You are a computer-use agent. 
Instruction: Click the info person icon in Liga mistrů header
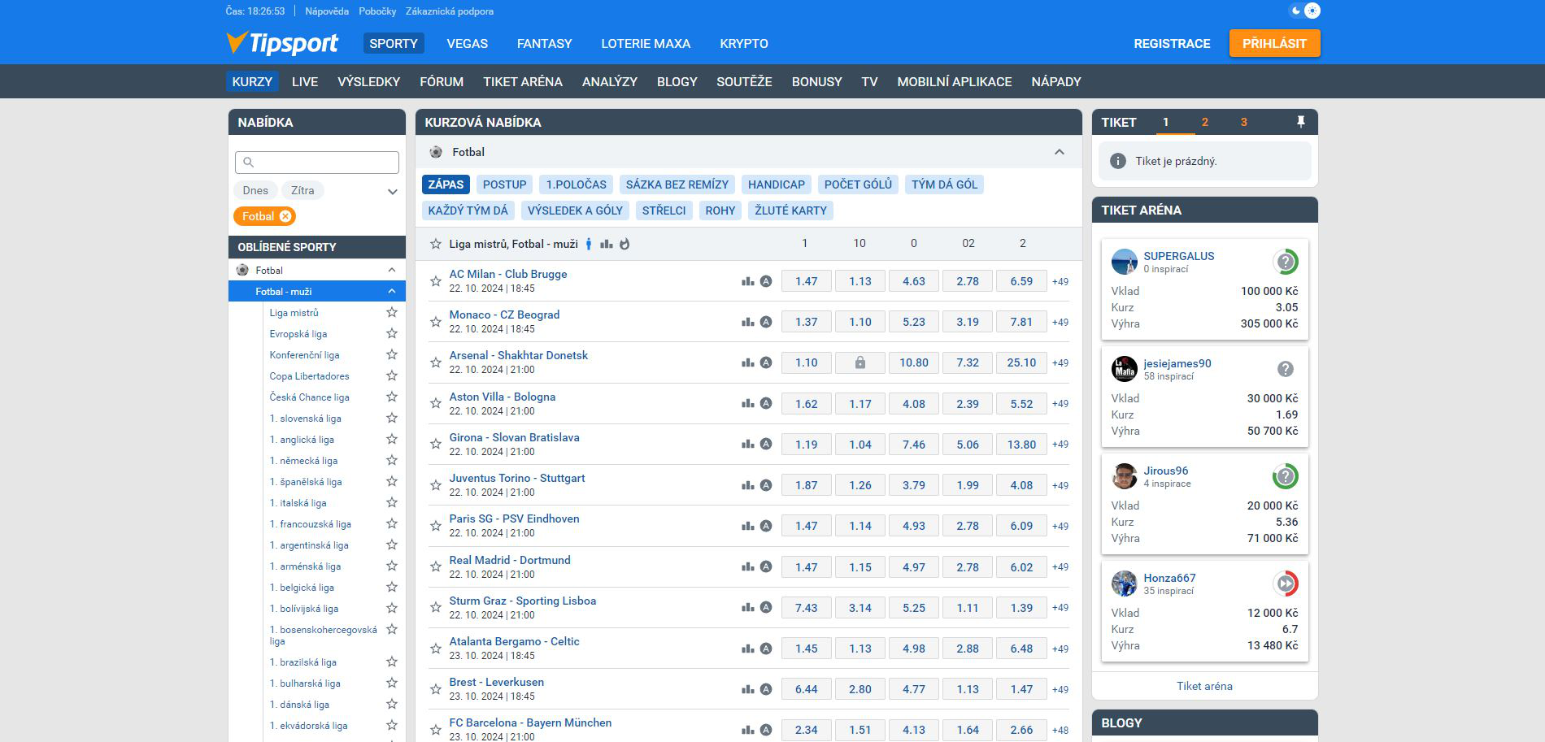tap(590, 244)
